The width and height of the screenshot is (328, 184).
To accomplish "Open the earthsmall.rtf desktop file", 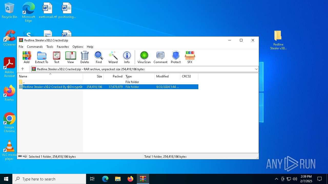I will click(48, 11).
